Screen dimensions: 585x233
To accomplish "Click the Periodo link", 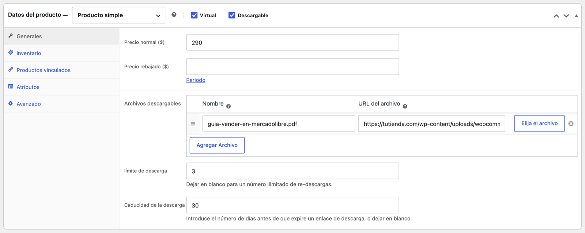I will point(196,80).
